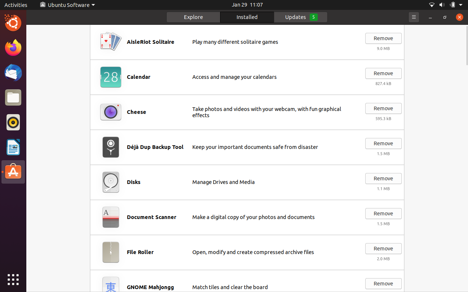The width and height of the screenshot is (468, 292).
Task: Click the Déjà Dup Backup Tool icon
Action: point(110,147)
